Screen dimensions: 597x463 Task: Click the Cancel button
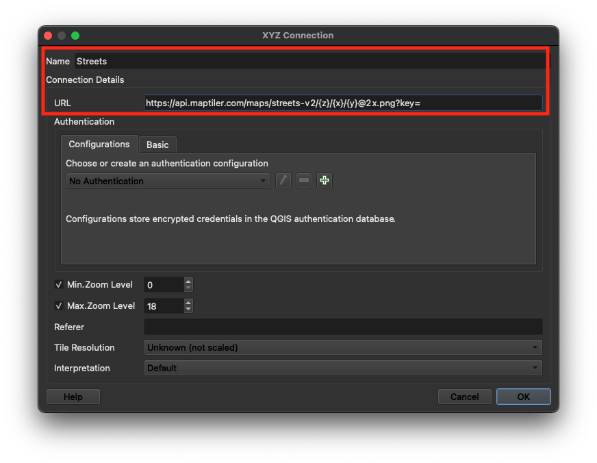tap(464, 397)
